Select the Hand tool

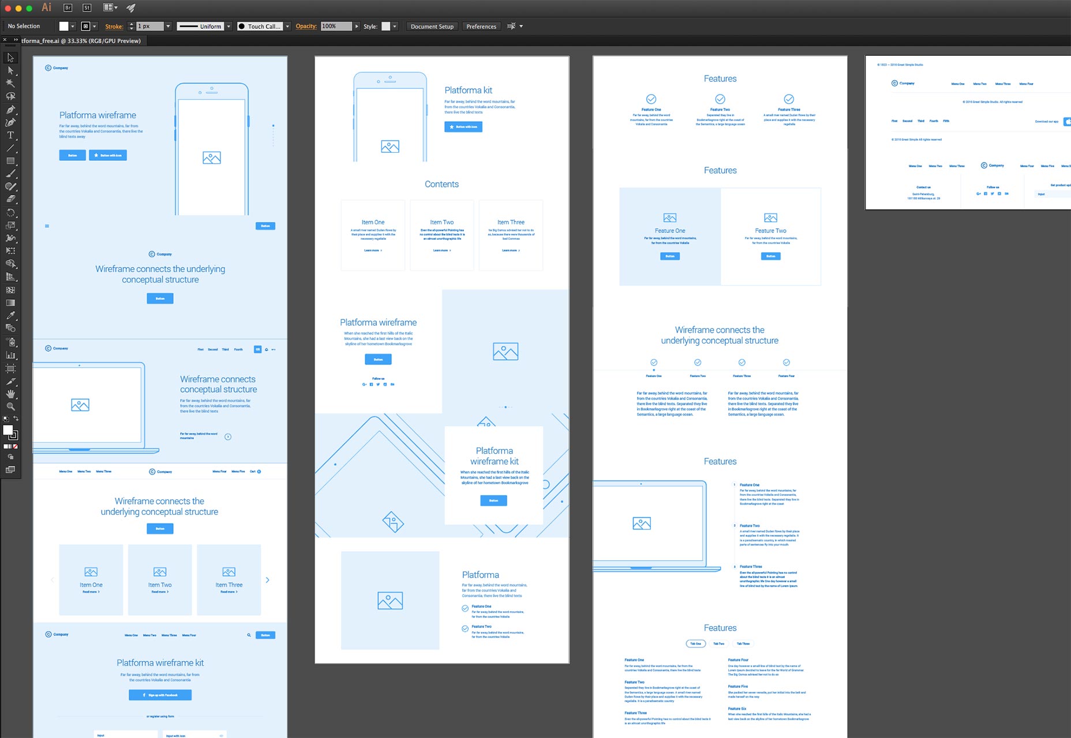tap(10, 394)
